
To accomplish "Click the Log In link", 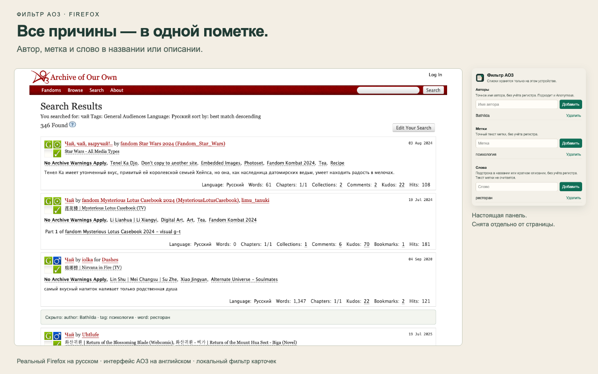I will pos(435,75).
